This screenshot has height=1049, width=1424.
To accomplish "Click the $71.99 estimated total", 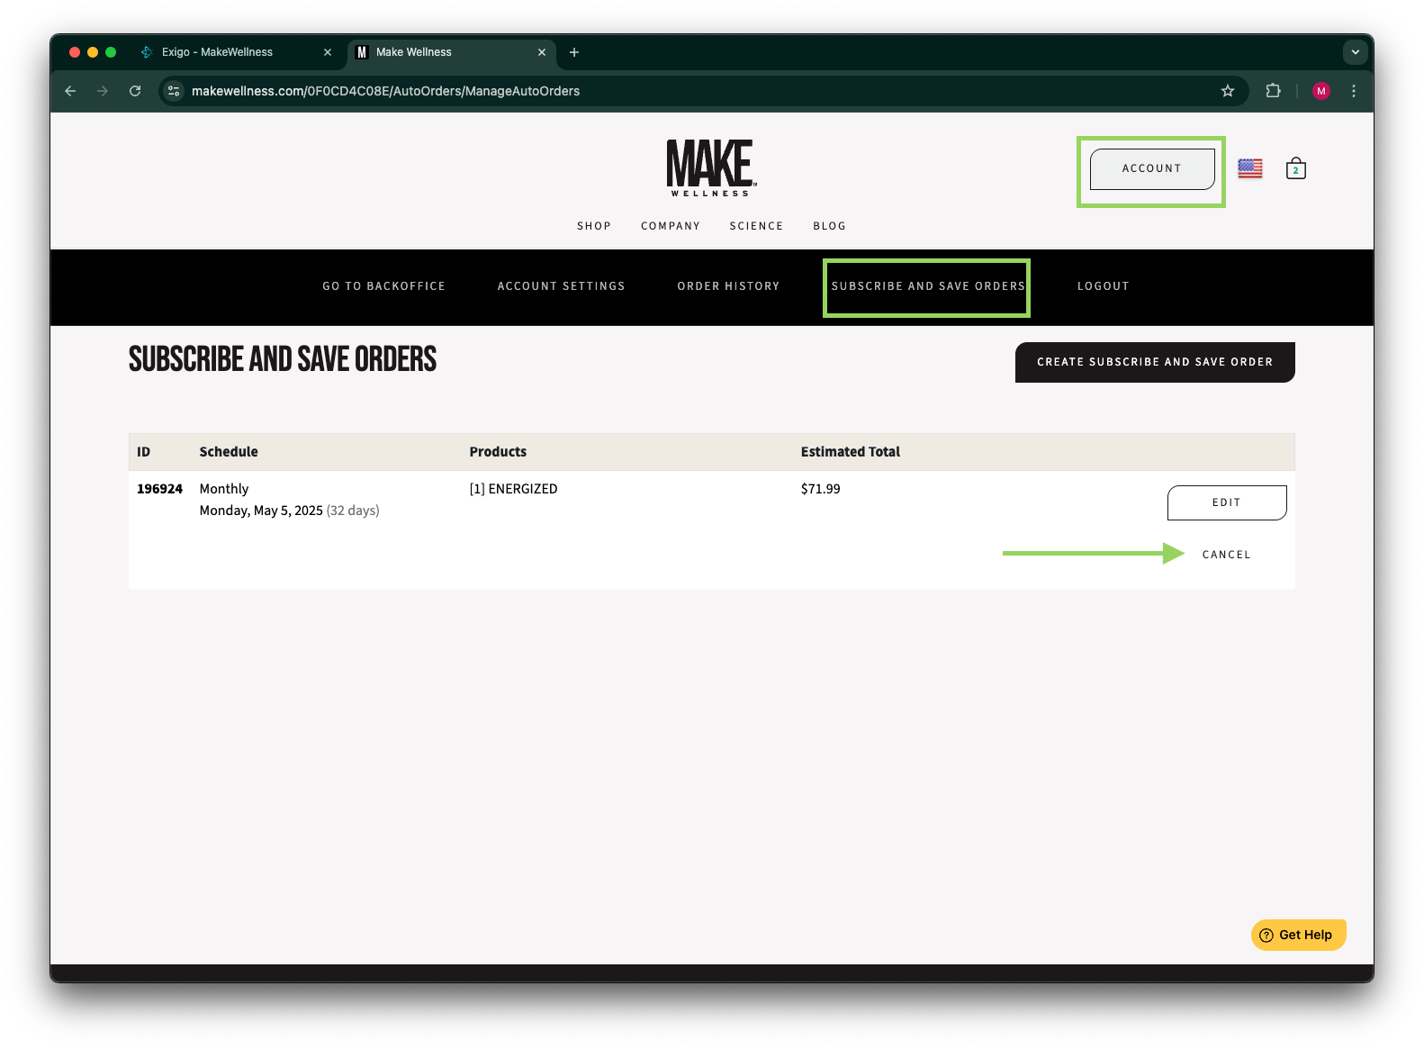I will pos(820,489).
